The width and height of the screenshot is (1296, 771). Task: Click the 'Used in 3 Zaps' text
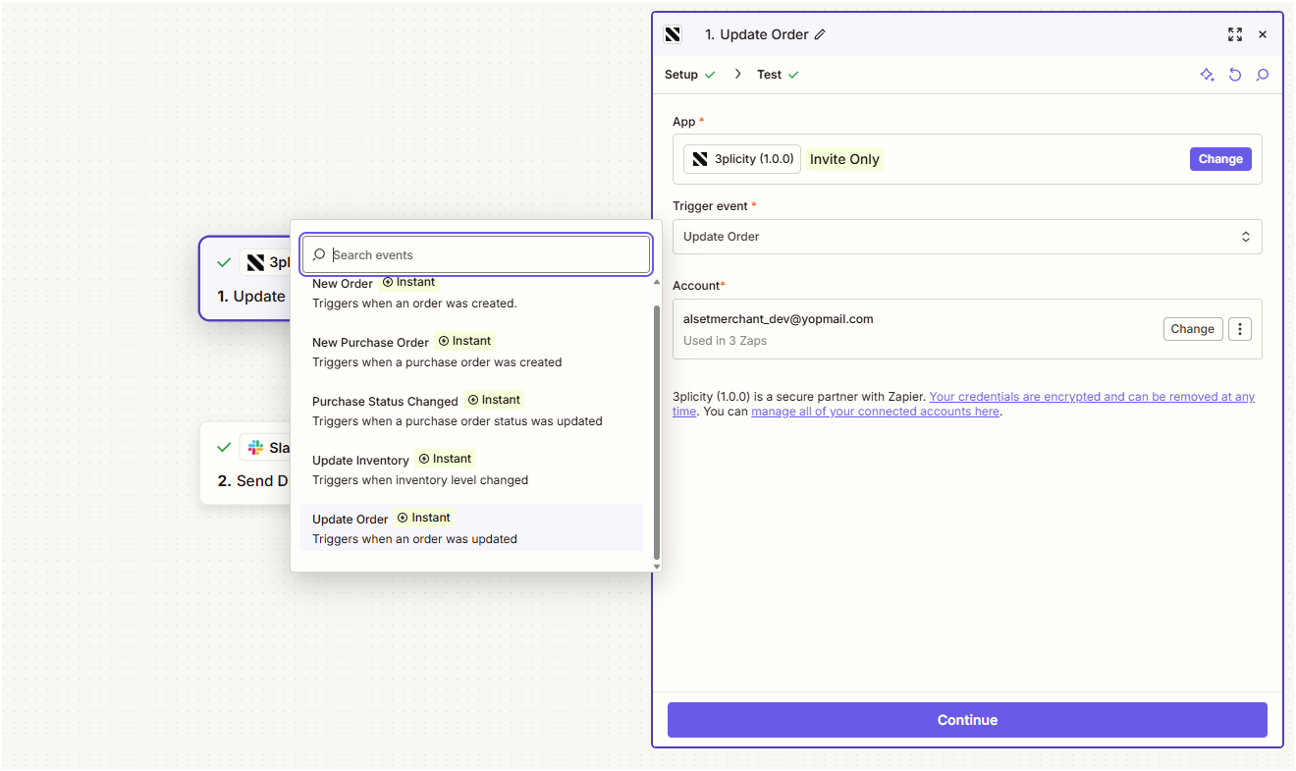coord(725,341)
